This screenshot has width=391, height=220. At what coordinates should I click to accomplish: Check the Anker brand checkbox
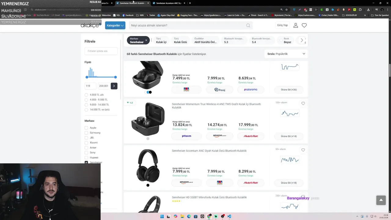[86, 148]
